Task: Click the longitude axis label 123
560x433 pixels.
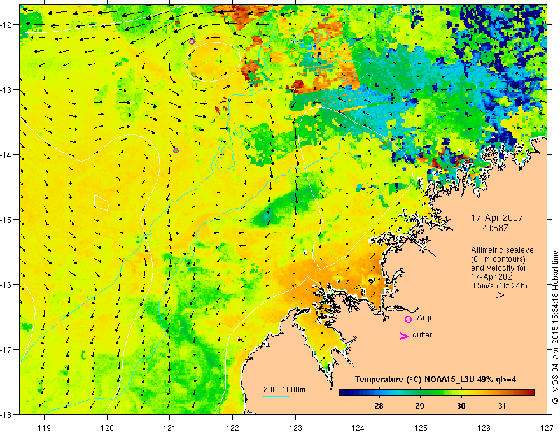Action: [295, 428]
